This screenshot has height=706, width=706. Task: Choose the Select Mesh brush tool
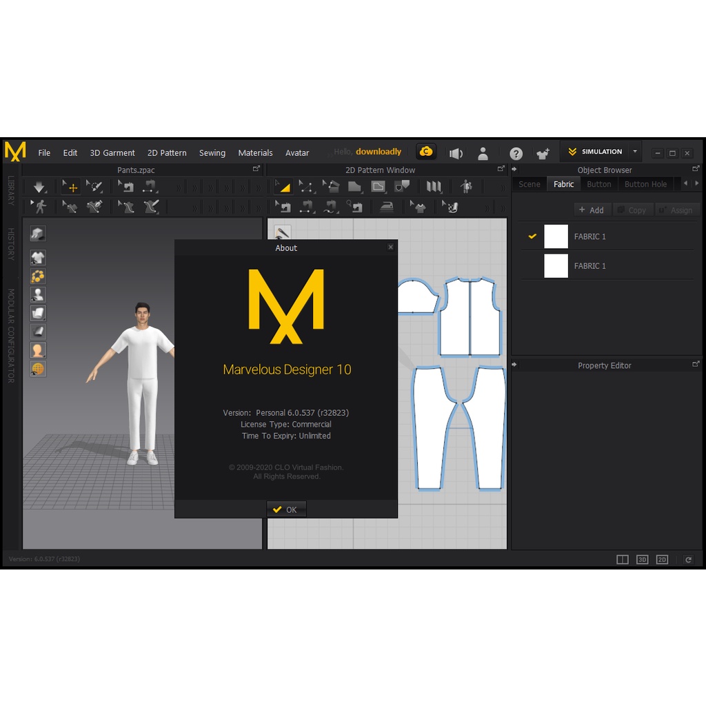pyautogui.click(x=94, y=186)
